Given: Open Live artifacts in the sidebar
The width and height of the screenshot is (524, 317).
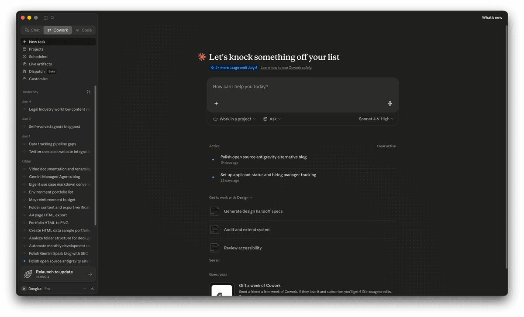Looking at the screenshot, I should (58, 64).
